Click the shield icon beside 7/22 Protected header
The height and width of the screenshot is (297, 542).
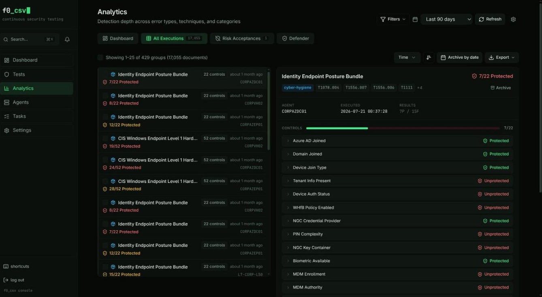coord(474,76)
